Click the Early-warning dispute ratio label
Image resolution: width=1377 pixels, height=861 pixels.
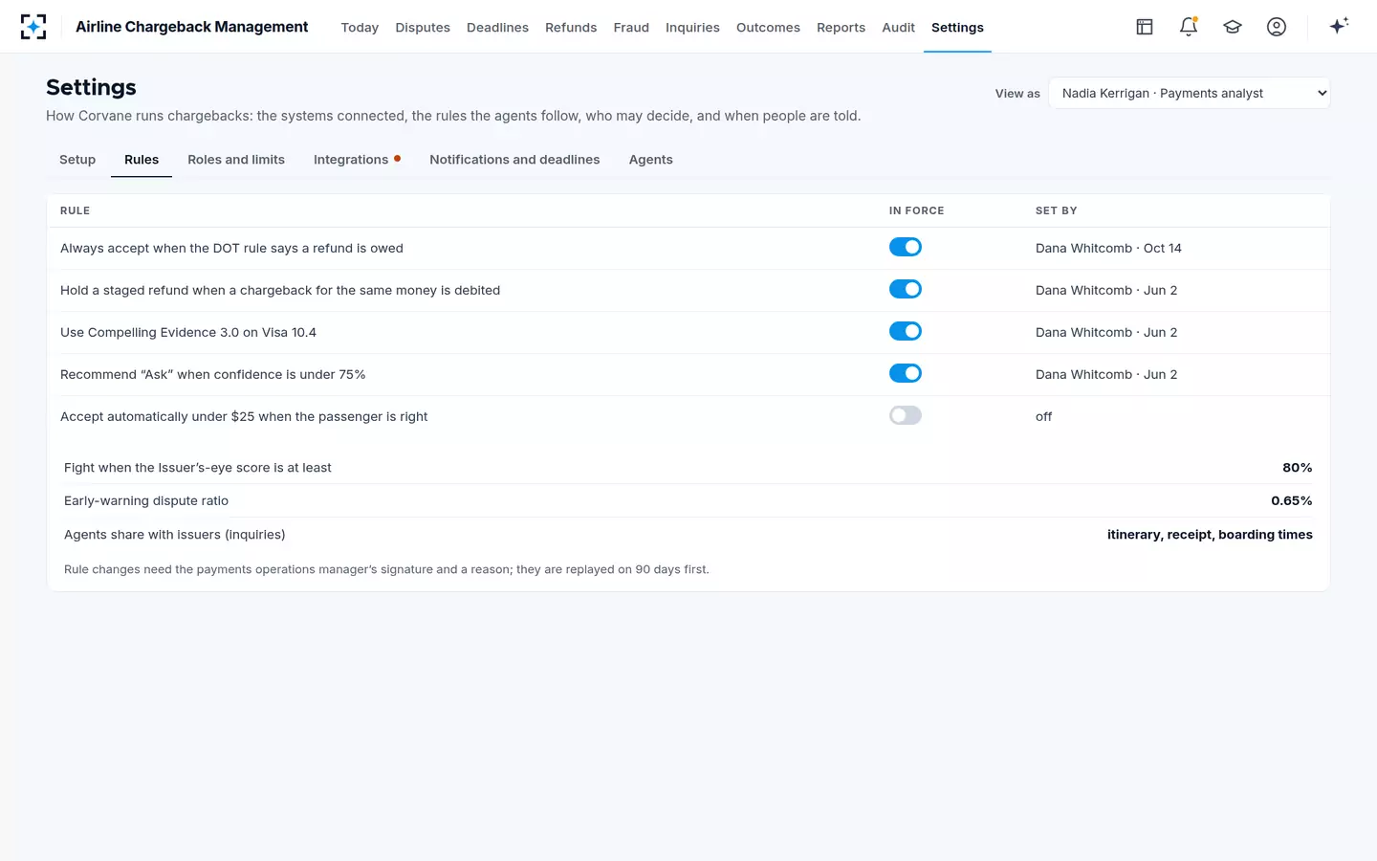(146, 500)
